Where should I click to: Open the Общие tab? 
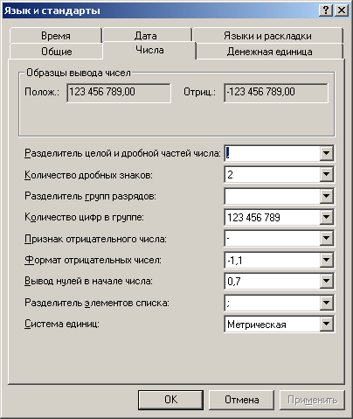click(56, 52)
